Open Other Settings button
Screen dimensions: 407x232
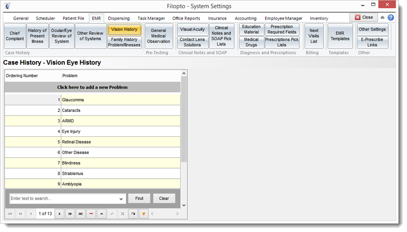[372, 29]
